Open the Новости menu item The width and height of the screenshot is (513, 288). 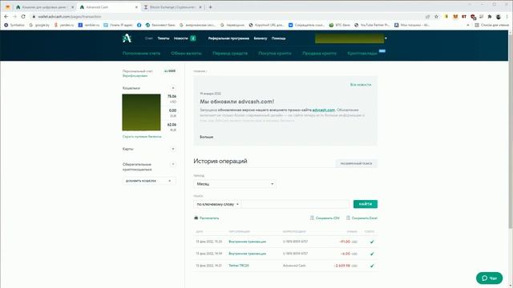point(180,38)
